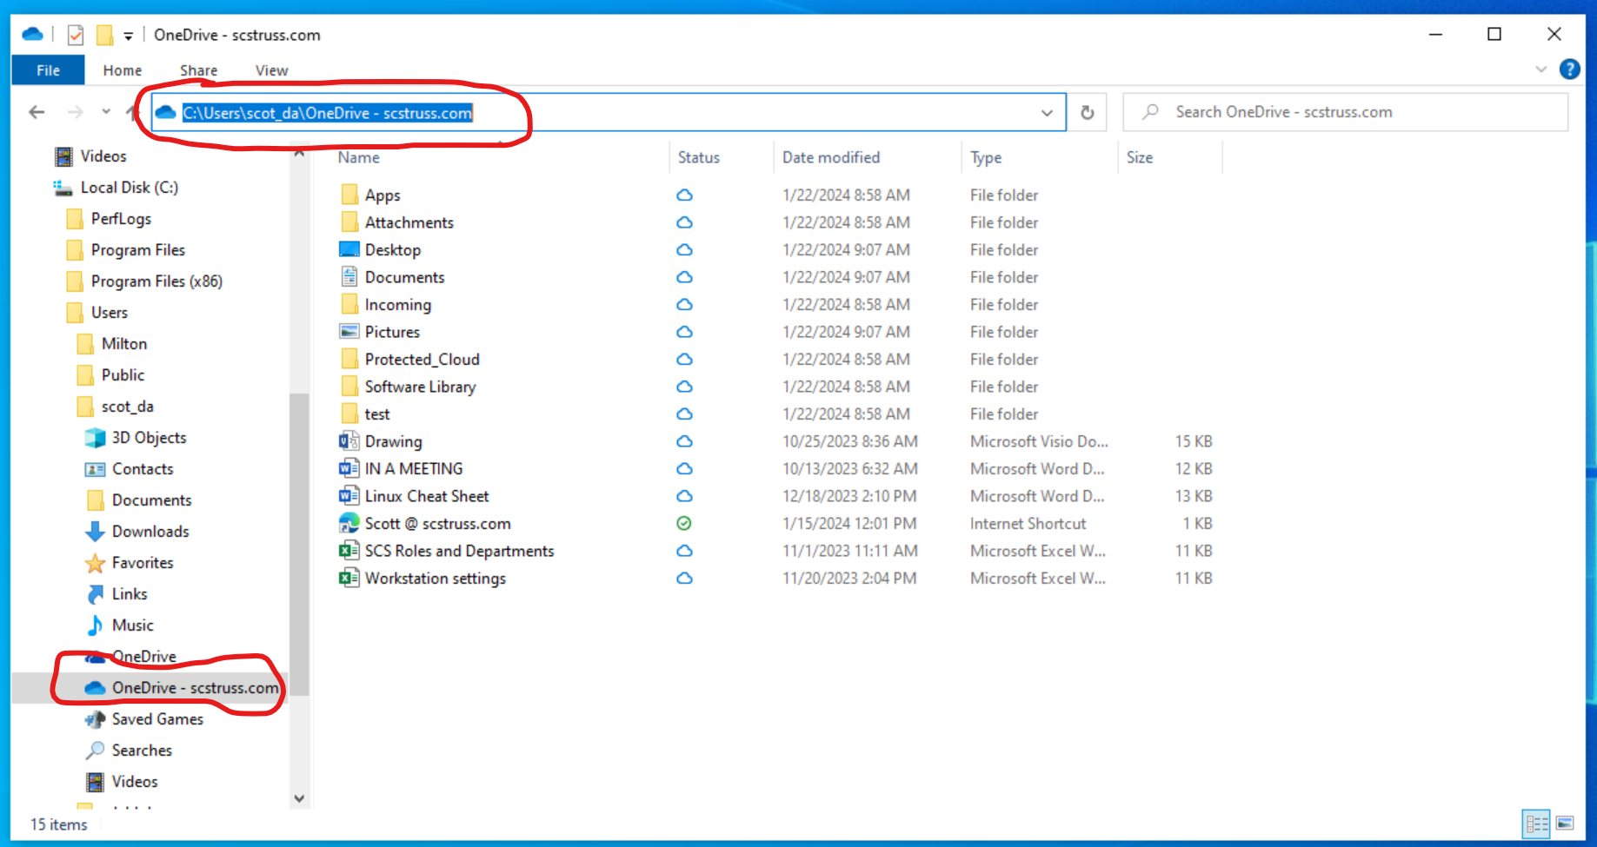Click the 12/18/2023 2:10 PM date cell
Viewport: 1597px width, 847px height.
(x=849, y=496)
